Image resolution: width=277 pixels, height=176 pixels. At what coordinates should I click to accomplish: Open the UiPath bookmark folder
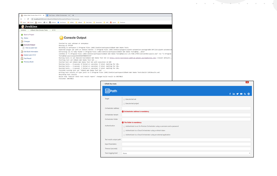pyautogui.click(x=71, y=22)
